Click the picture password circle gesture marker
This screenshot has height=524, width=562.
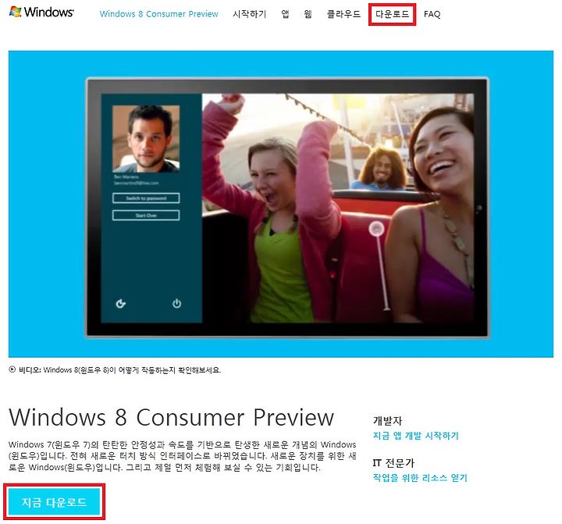[x=376, y=229]
